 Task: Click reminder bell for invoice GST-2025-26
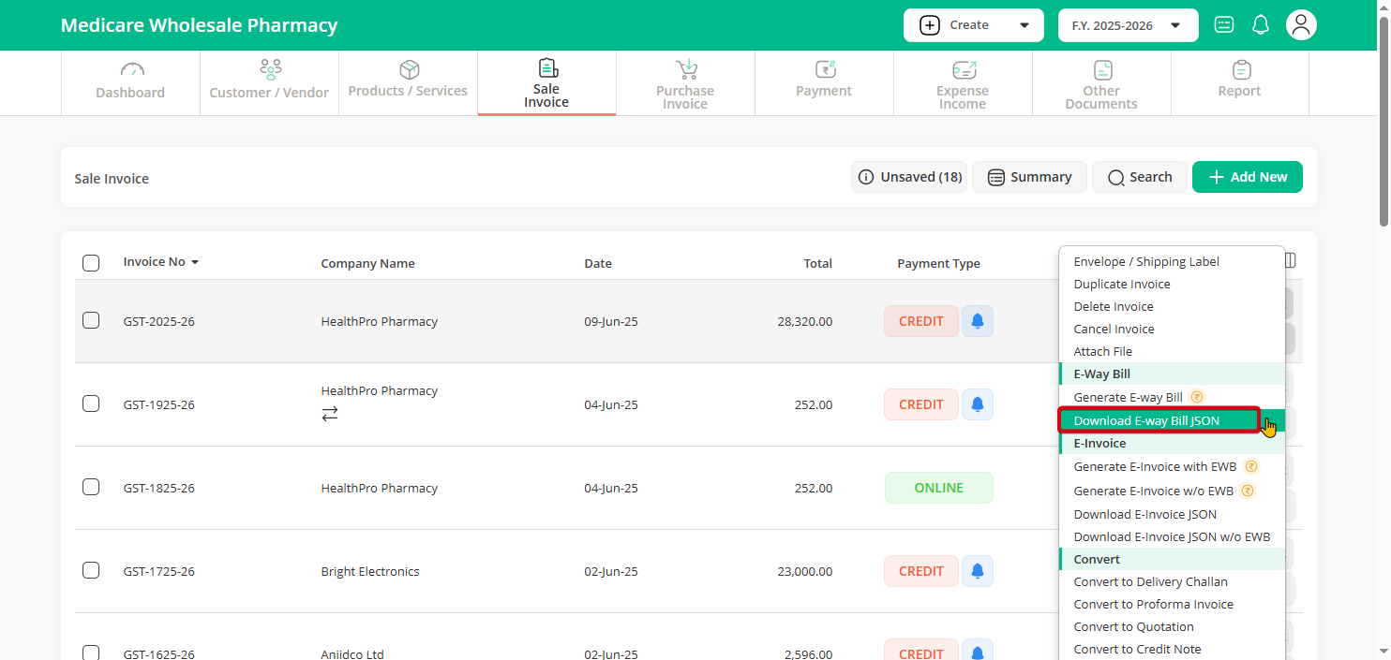coord(978,321)
